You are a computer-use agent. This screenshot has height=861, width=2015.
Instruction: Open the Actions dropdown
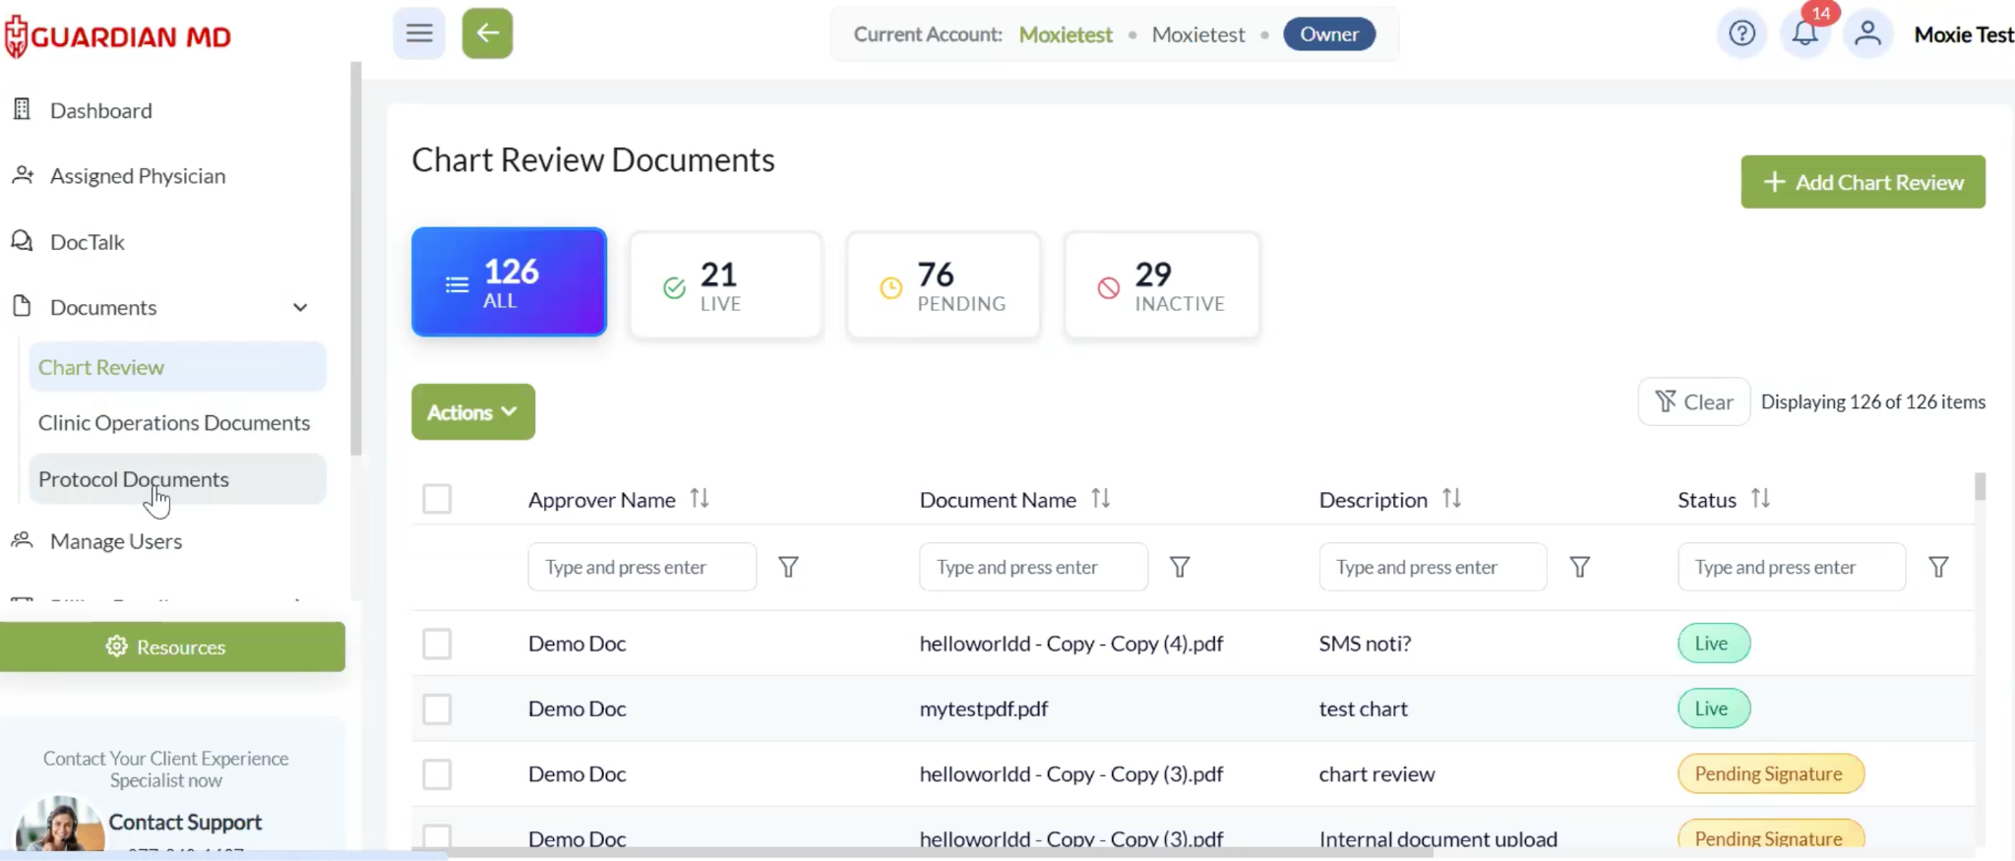coord(473,411)
